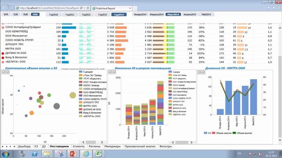The image size is (282, 158).
Task: Click first drill icon on suppliers chart
Action: (110, 72)
